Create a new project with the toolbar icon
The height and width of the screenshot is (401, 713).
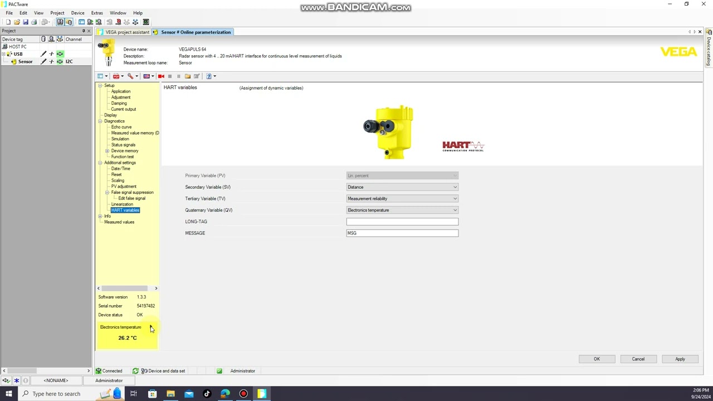pyautogui.click(x=8, y=22)
